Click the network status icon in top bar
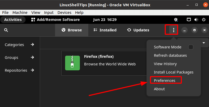The image size is (209, 107). (189, 20)
